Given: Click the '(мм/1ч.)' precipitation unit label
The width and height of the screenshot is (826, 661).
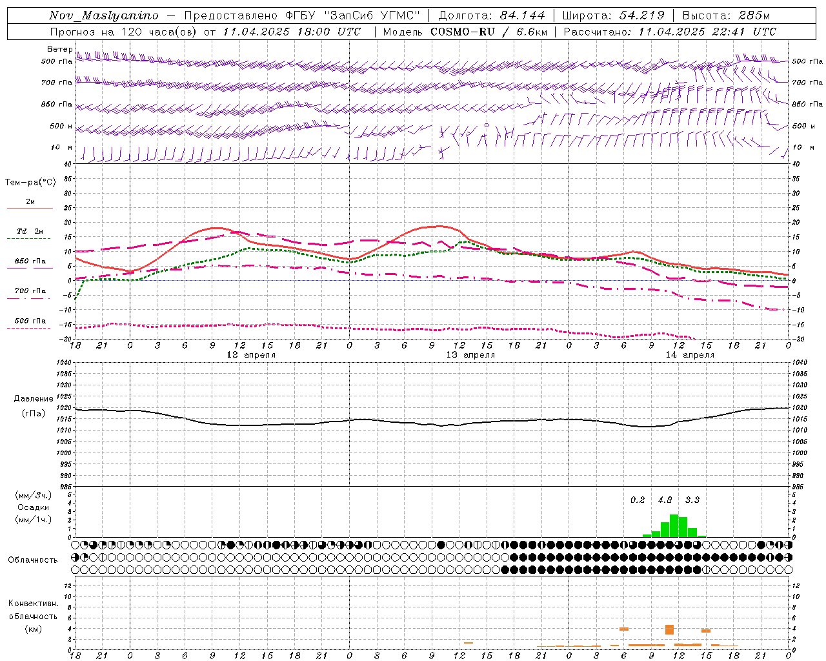Looking at the screenshot, I should pos(34,520).
